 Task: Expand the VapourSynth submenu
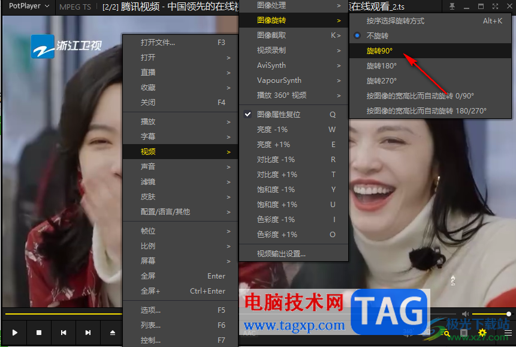[x=294, y=80]
